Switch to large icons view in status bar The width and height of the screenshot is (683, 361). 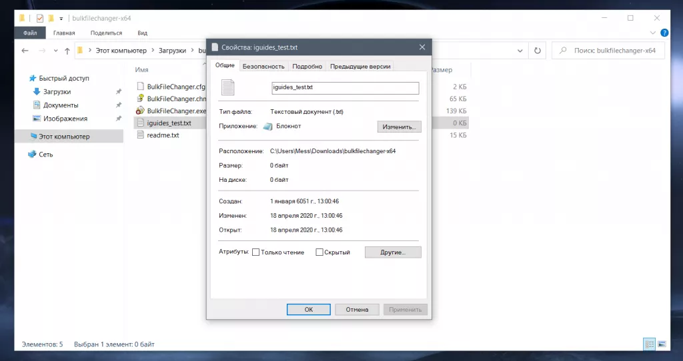(662, 344)
